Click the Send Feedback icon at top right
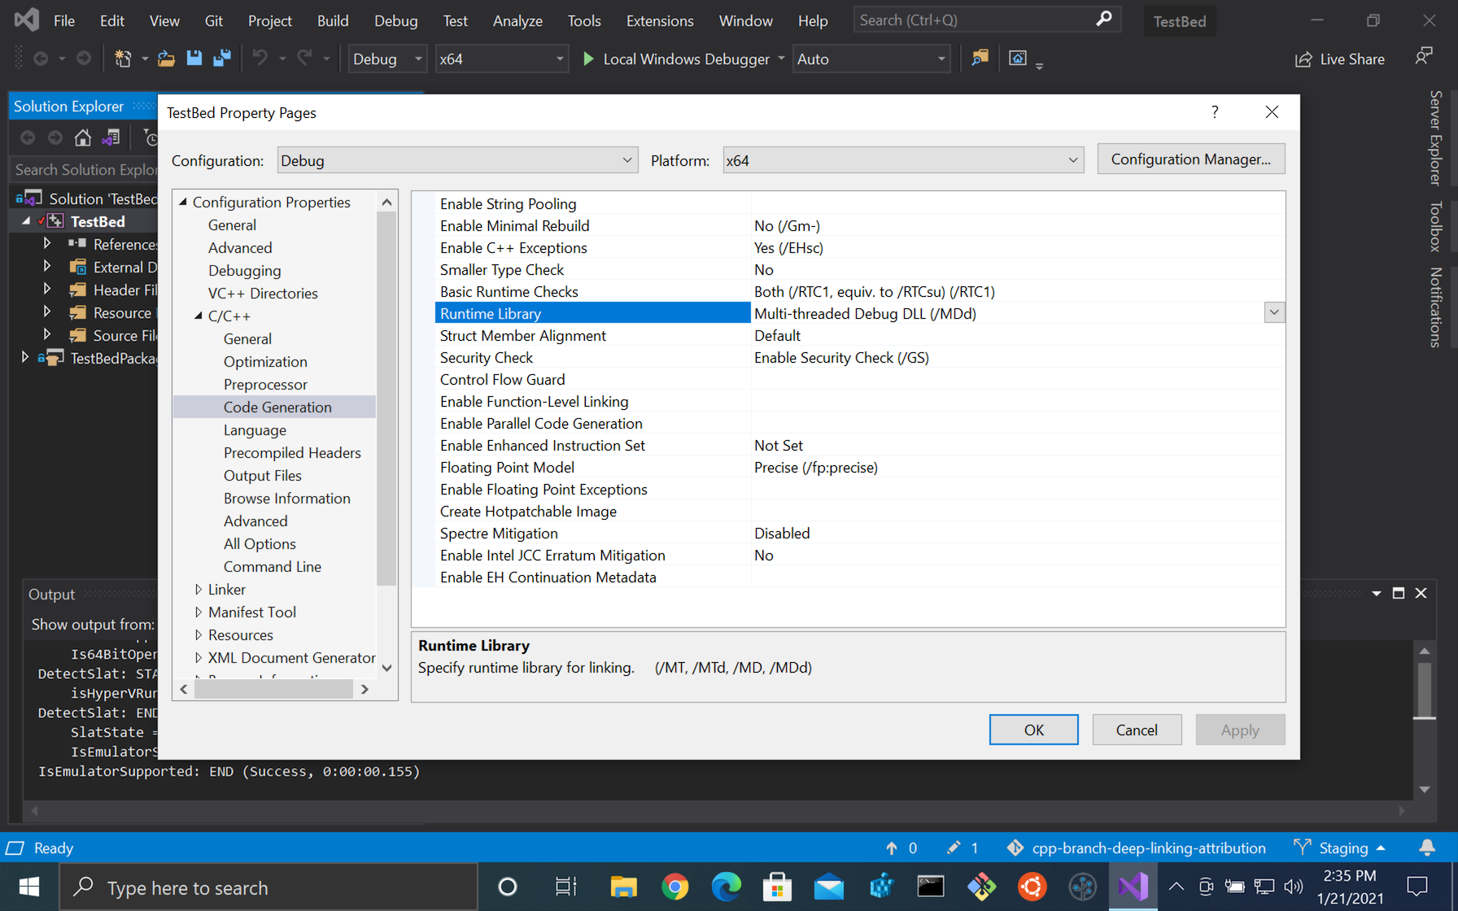This screenshot has width=1458, height=911. tap(1424, 57)
